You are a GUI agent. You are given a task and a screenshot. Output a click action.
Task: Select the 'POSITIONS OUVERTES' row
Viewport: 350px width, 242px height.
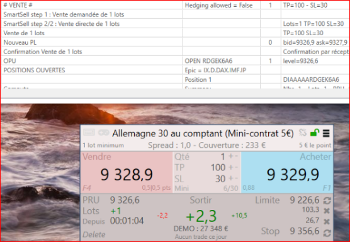click(x=91, y=70)
